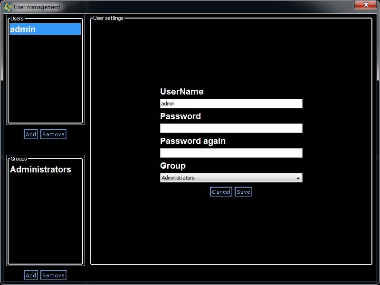Click into the Password field
Image resolution: width=380 pixels, height=285 pixels.
tap(231, 128)
